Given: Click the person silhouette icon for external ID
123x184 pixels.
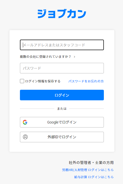Looking at the screenshot, I should pos(25,137).
